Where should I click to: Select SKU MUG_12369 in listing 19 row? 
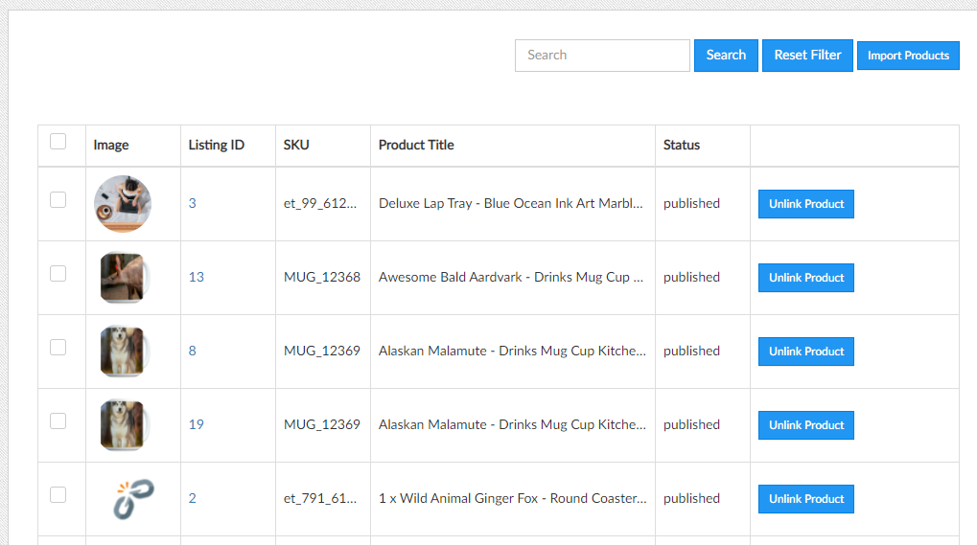pos(322,425)
